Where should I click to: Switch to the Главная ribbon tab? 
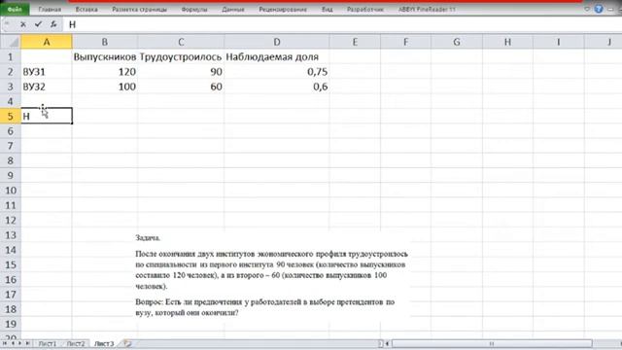pyautogui.click(x=50, y=9)
